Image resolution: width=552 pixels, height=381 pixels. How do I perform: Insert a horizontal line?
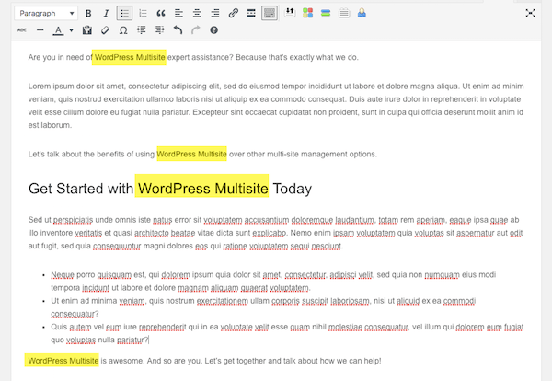tap(40, 30)
